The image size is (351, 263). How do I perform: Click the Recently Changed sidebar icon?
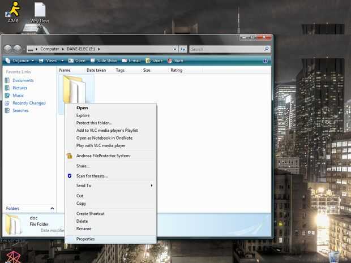pos(7,103)
